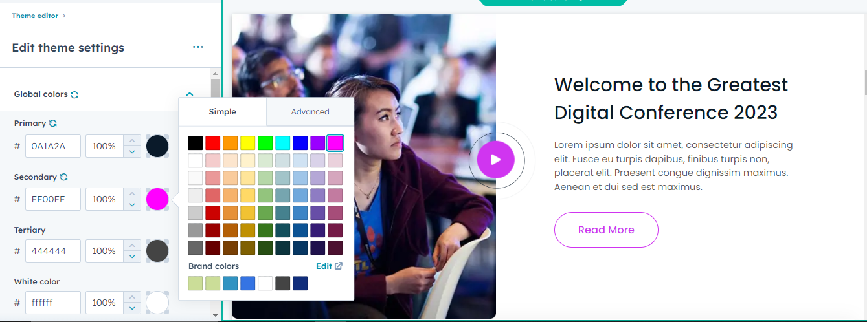Viewport: 867px width, 322px height.
Task: Switch to the Advanced color tab
Action: click(x=310, y=112)
